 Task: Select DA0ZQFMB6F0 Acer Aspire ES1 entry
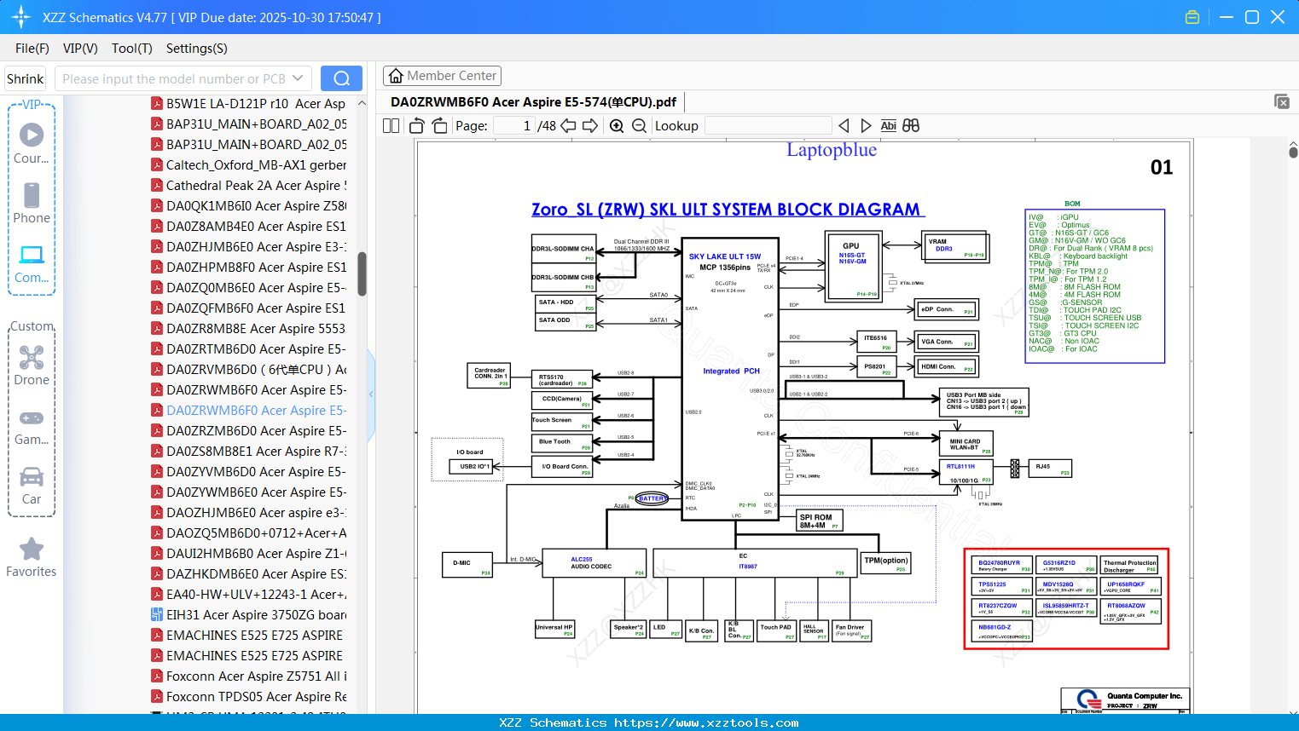point(248,308)
